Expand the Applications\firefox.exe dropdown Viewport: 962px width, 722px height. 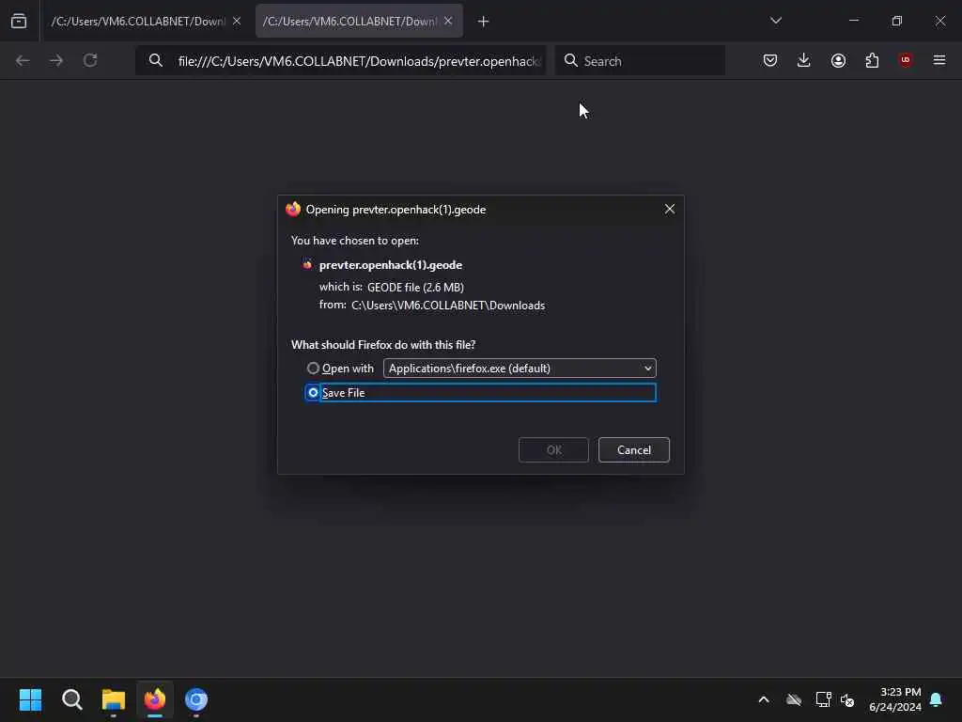520,369
